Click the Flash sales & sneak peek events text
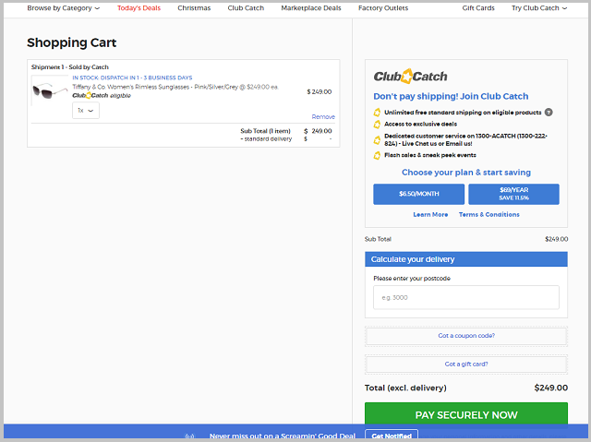 click(430, 155)
